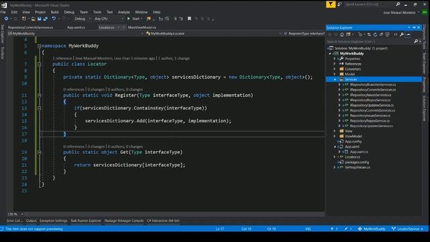Viewport: 430px width, 242px height.
Task: Click the "1 reference" CodeLens link above Locator
Action: point(62,58)
